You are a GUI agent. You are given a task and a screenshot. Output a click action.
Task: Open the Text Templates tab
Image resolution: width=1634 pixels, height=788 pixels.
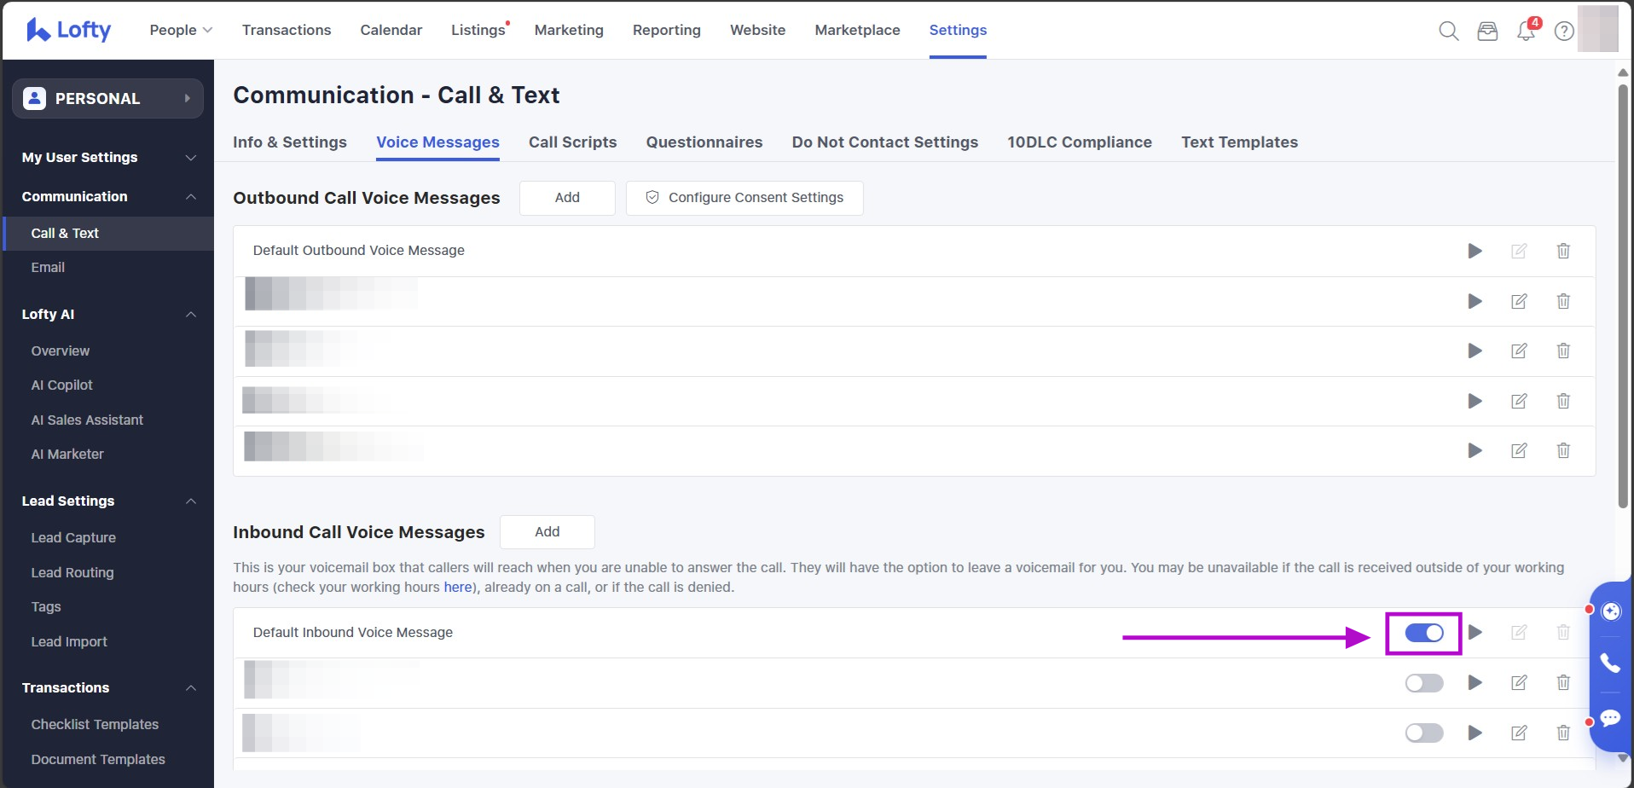click(x=1239, y=142)
